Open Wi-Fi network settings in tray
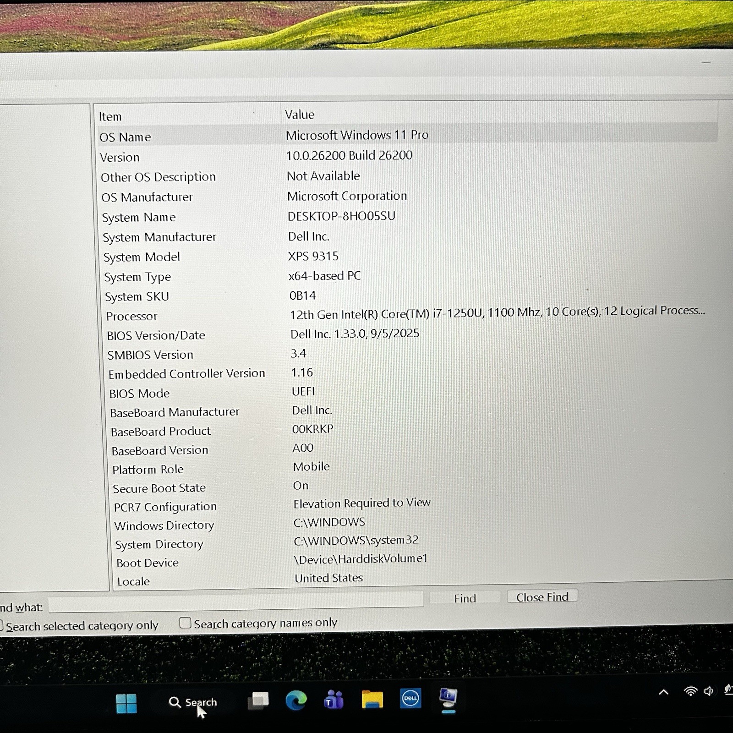 690,691
